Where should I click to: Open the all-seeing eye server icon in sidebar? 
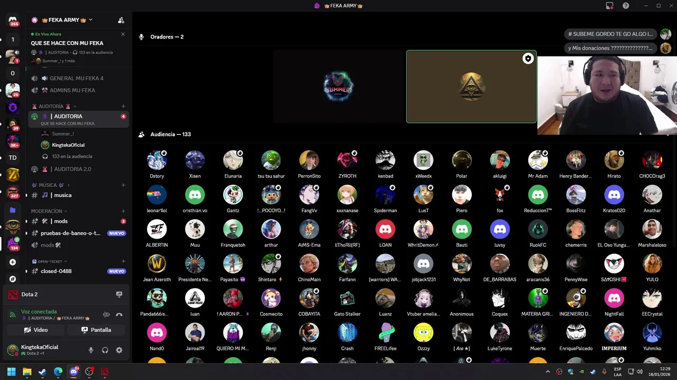pyautogui.click(x=13, y=227)
